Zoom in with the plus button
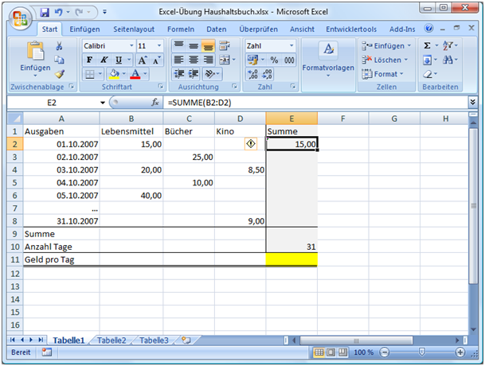The width and height of the screenshot is (485, 366). coord(460,352)
